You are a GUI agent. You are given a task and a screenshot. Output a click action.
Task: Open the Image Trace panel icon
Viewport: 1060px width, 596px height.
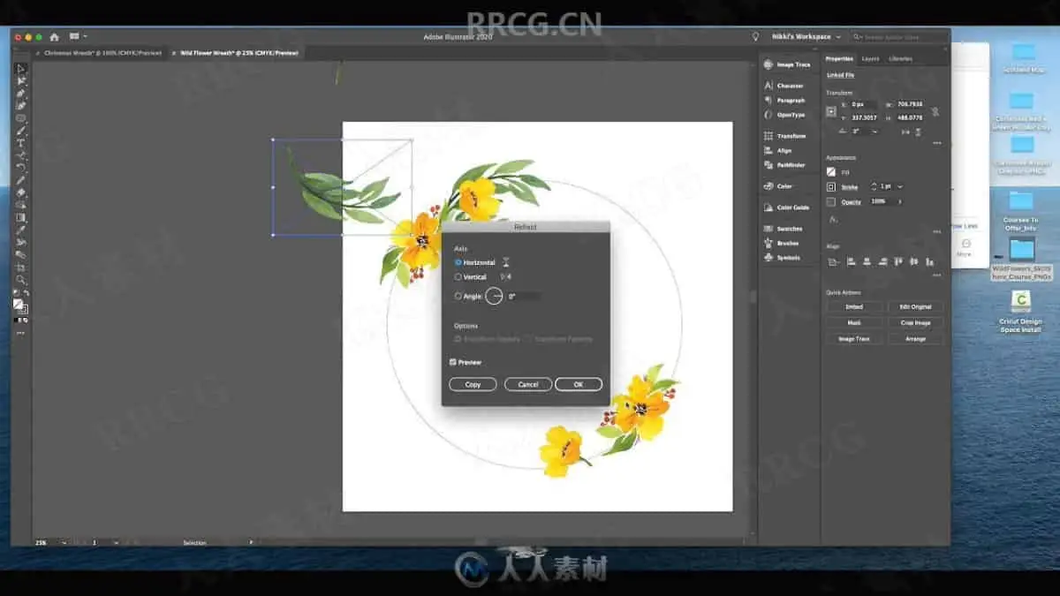point(768,64)
